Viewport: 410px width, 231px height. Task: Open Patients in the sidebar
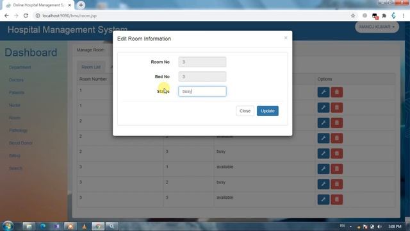point(17,92)
